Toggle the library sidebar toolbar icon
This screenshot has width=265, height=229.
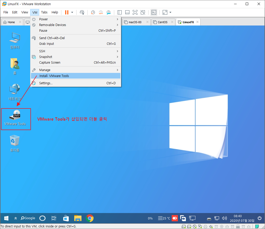click(120, 12)
